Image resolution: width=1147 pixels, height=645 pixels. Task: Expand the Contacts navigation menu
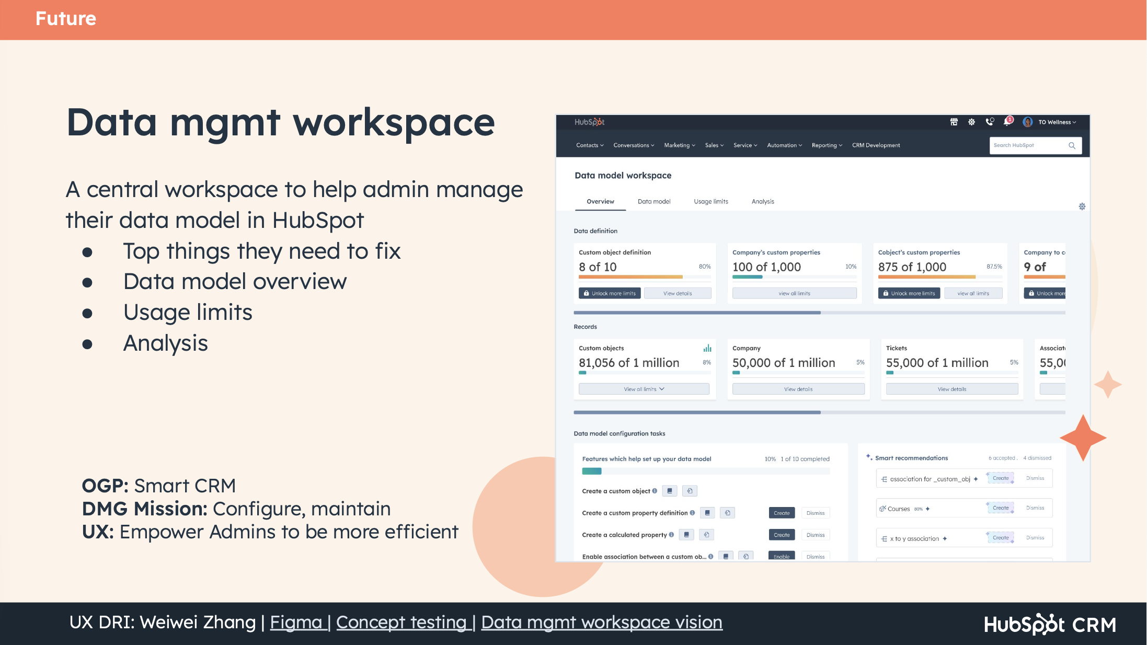coord(589,145)
